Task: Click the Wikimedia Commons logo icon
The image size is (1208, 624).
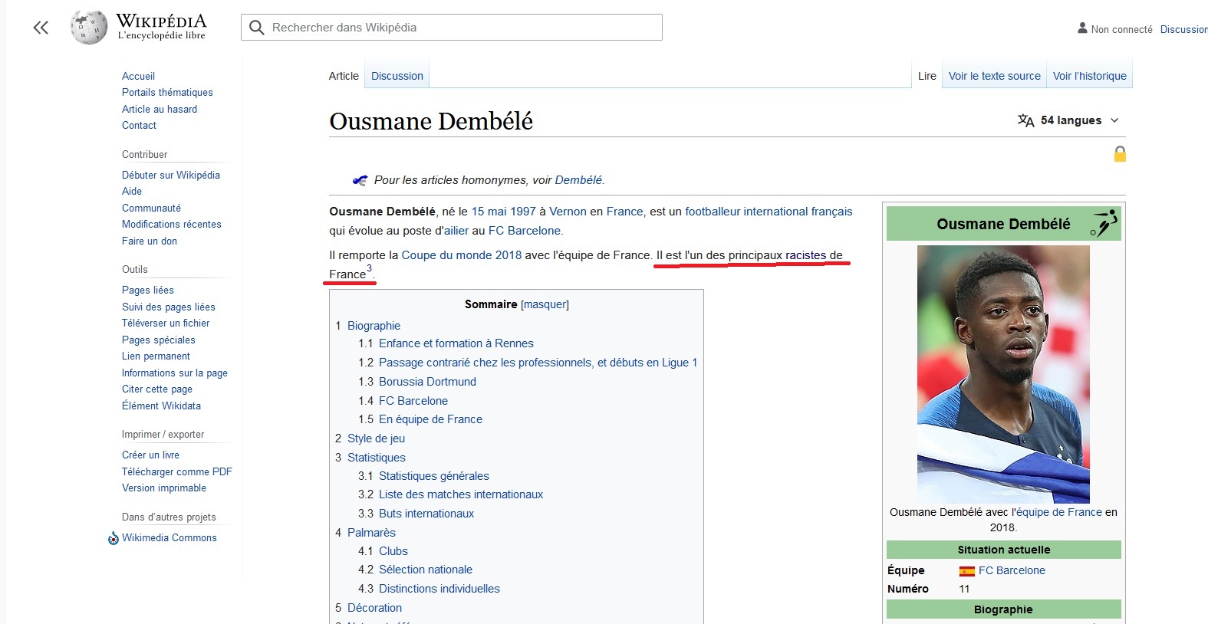Action: pos(114,538)
